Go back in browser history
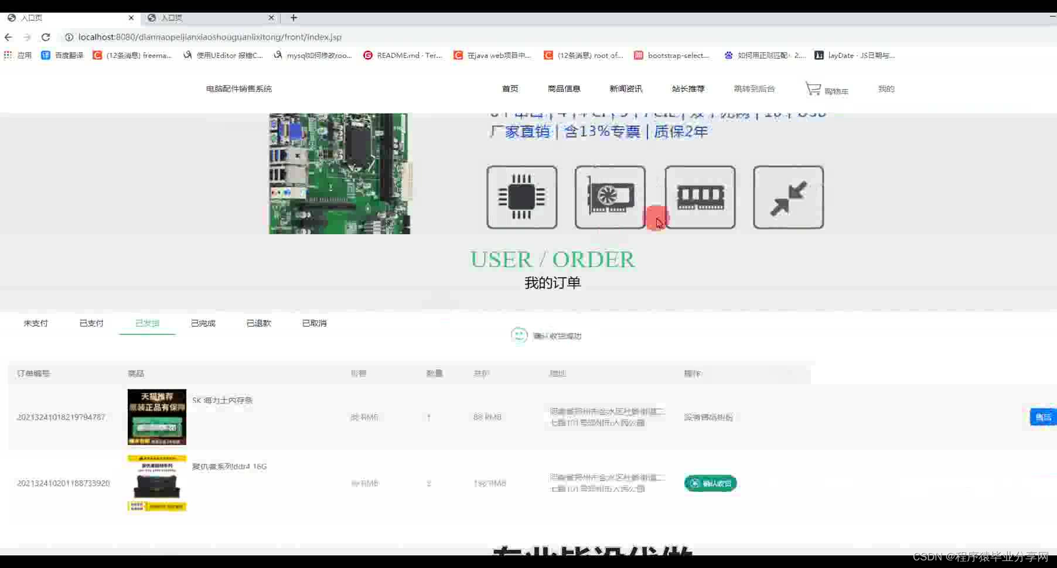 pos(8,37)
